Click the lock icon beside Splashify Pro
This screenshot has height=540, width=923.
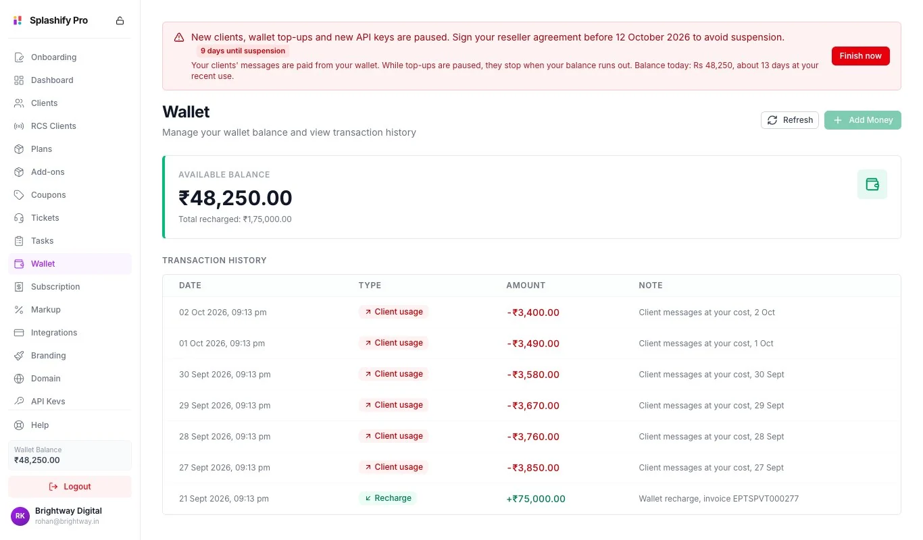click(x=120, y=20)
